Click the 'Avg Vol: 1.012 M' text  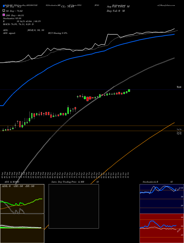tap(118, 7)
